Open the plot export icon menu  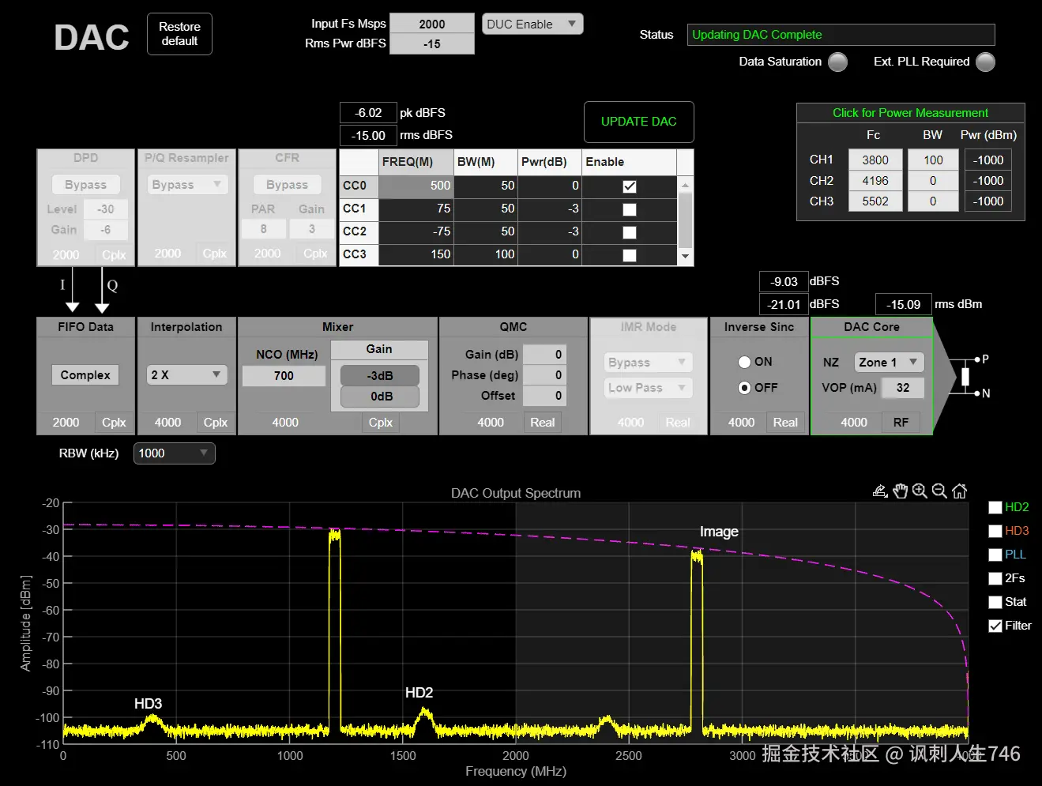880,491
